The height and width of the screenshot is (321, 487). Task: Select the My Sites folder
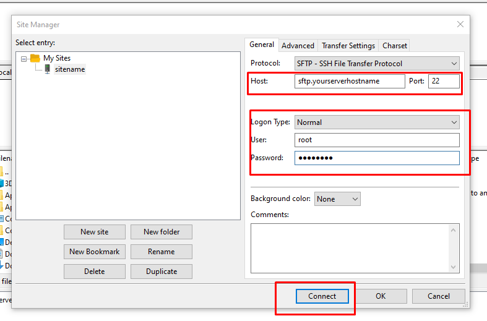[57, 58]
